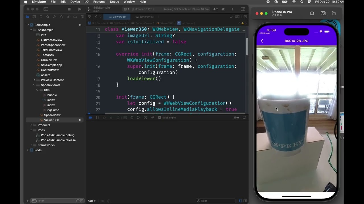Open the Issue navigator warning triangle

(x=55, y=17)
